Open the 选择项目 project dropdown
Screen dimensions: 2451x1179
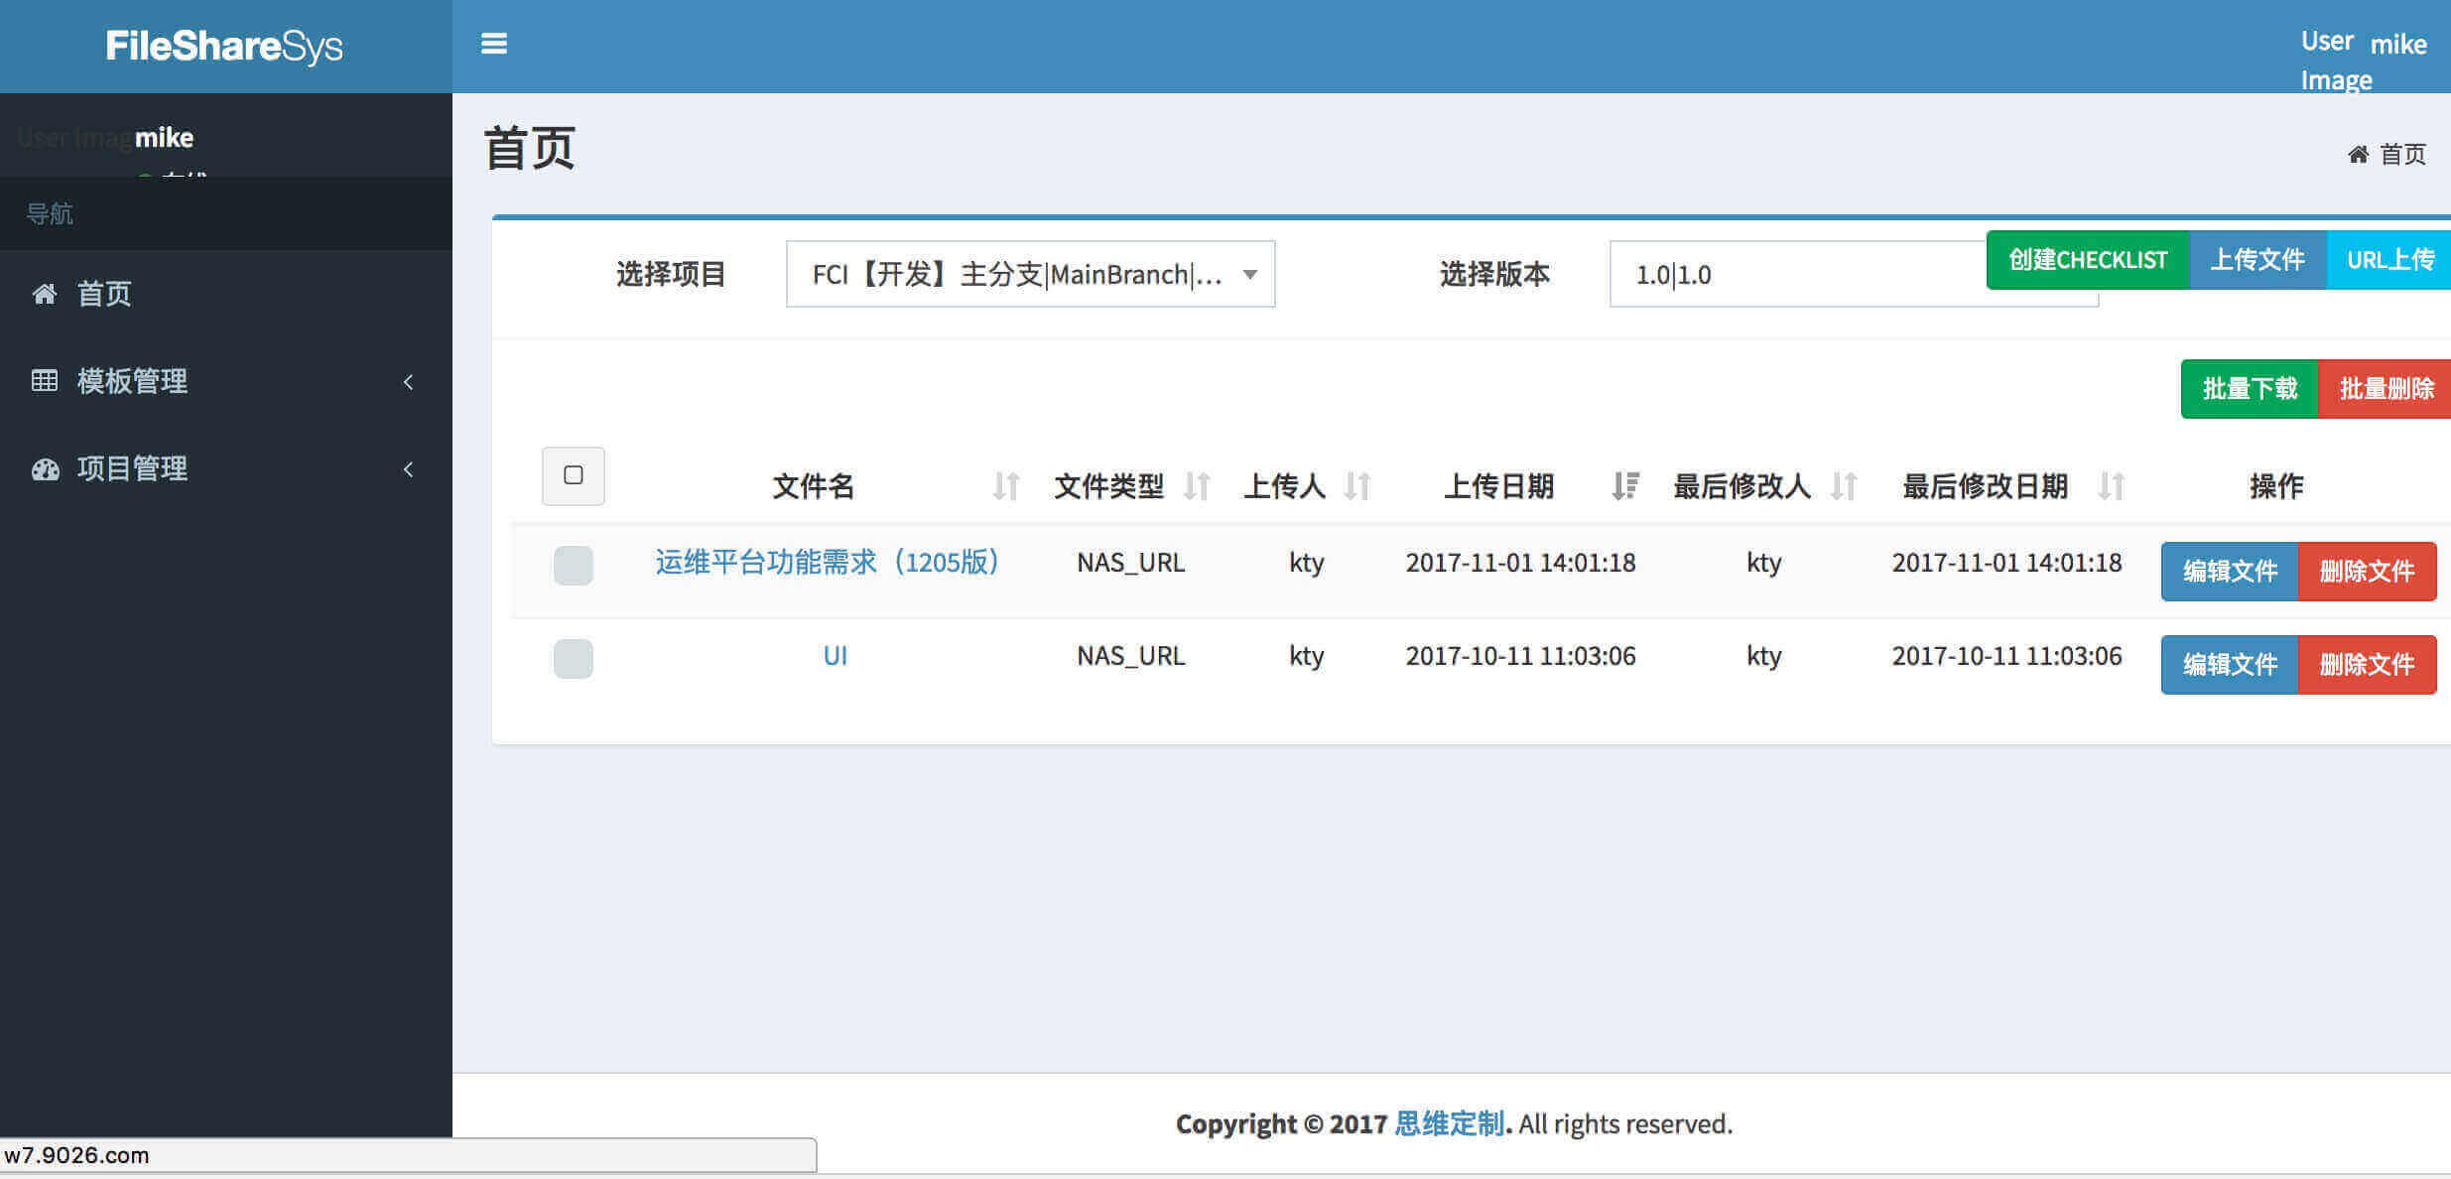[x=1030, y=274]
